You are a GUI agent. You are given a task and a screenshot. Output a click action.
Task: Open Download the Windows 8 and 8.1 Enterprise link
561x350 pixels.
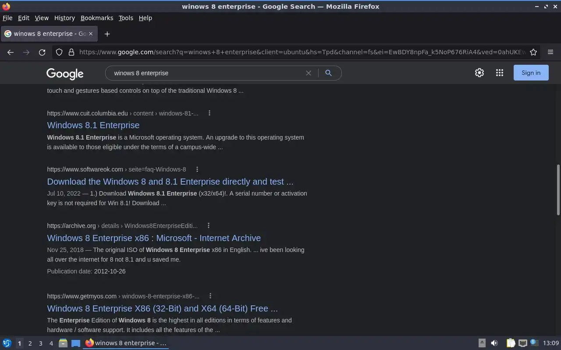[x=170, y=182]
